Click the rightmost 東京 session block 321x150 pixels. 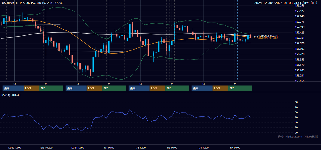click(202, 88)
